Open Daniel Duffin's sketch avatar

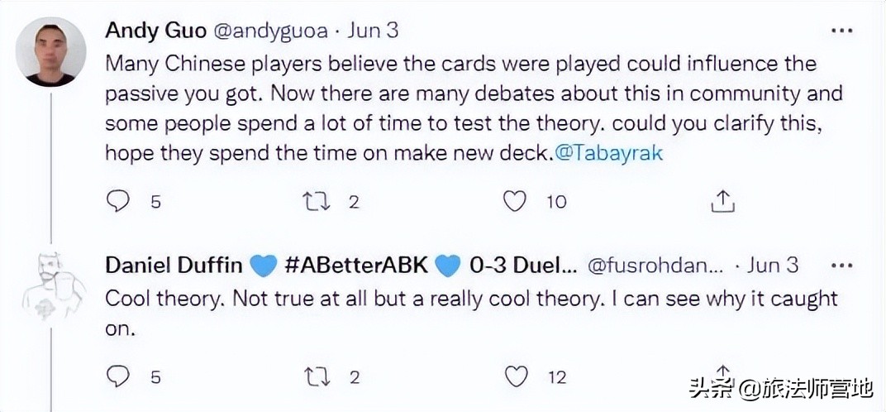(x=50, y=285)
